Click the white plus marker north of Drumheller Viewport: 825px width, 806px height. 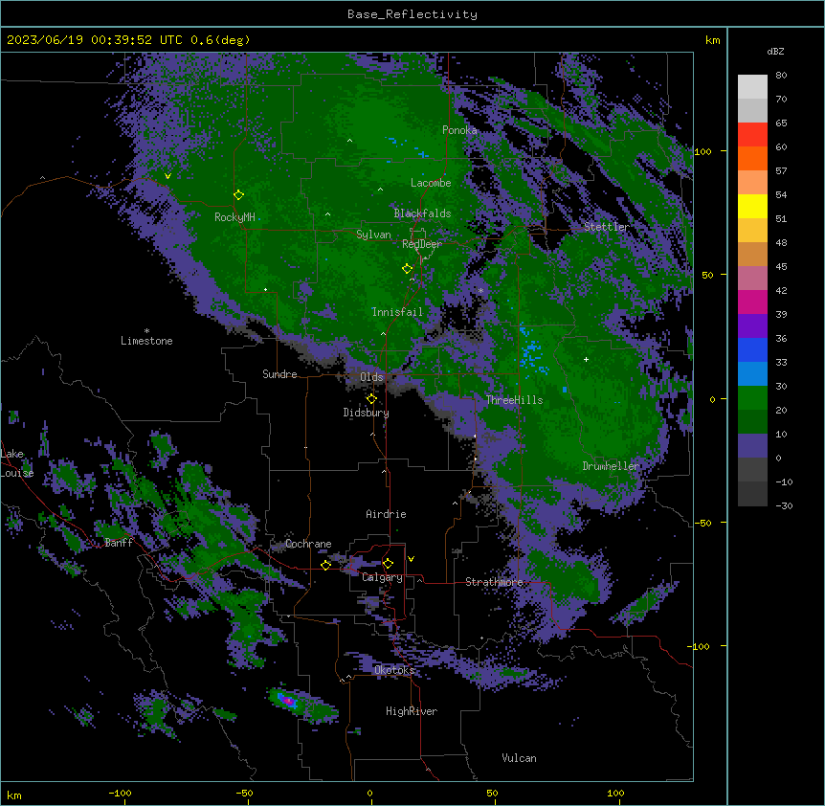586,359
